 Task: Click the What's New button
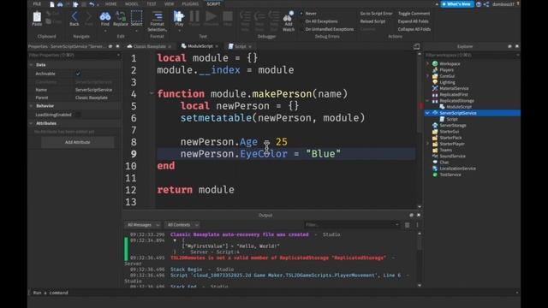pyautogui.click(x=457, y=4)
